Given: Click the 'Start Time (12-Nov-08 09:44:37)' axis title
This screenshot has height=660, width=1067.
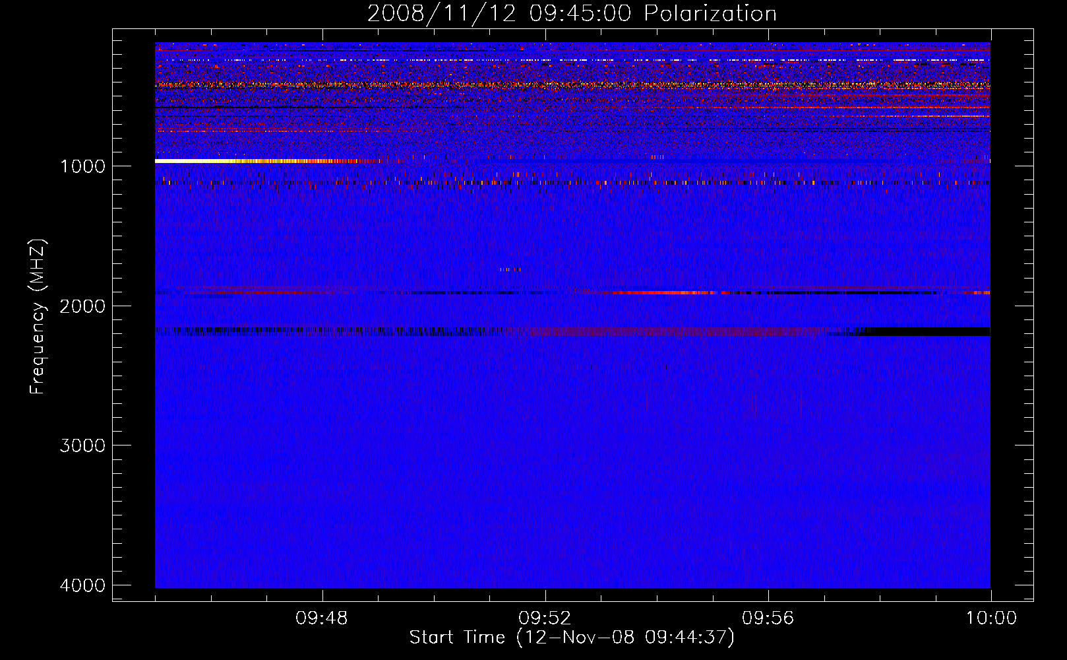Looking at the screenshot, I should pos(572,638).
